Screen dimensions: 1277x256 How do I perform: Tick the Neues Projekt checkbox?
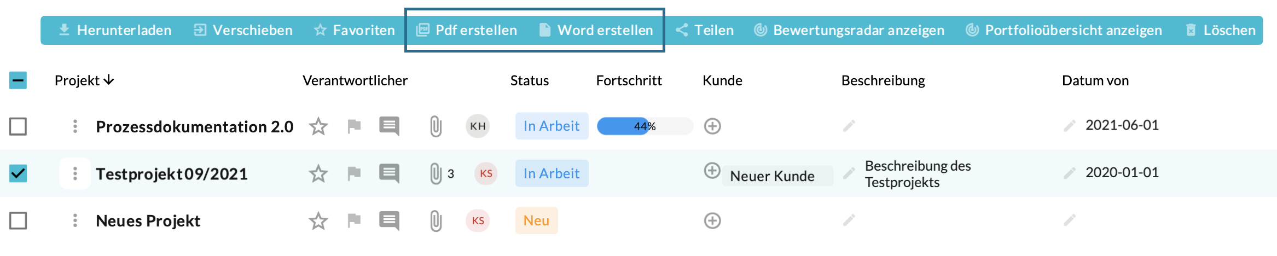coord(18,221)
